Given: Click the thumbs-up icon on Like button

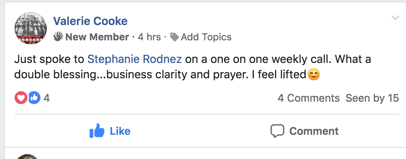Looking at the screenshot, I should (x=97, y=131).
